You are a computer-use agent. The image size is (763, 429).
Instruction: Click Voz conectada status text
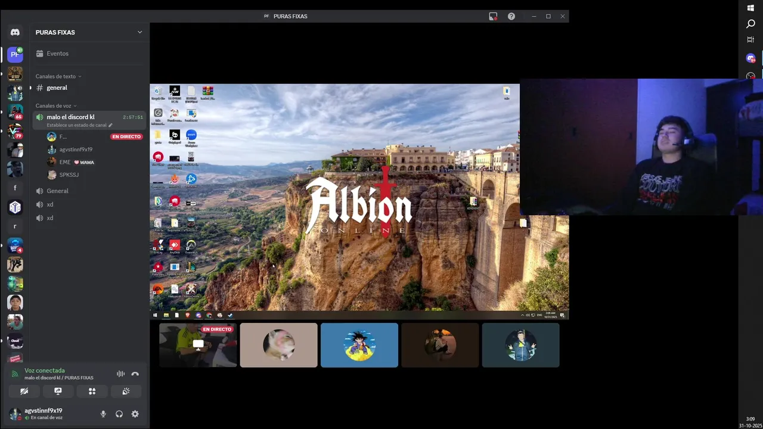coord(45,371)
